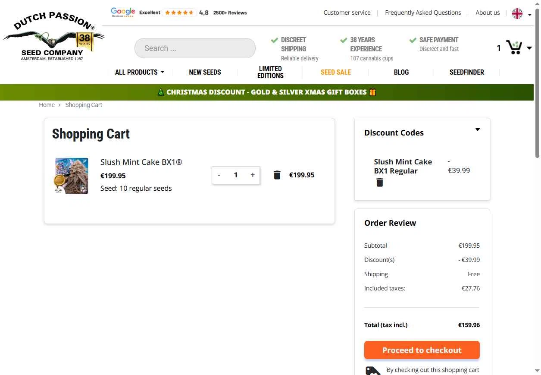541x375 pixels.
Task: Go to Home breadcrumb
Action: [x=47, y=105]
